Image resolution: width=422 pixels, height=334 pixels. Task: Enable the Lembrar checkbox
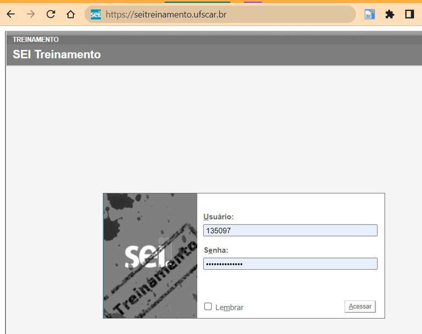tap(208, 307)
